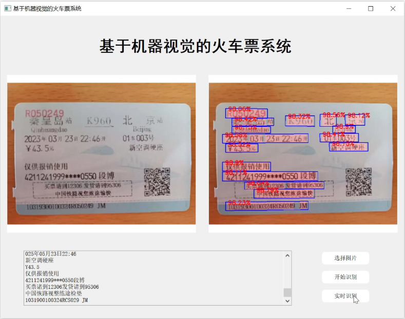Image resolution: width=405 pixels, height=319 pixels.
Task: Click result line '新空调硬座'
Action: pos(39,260)
